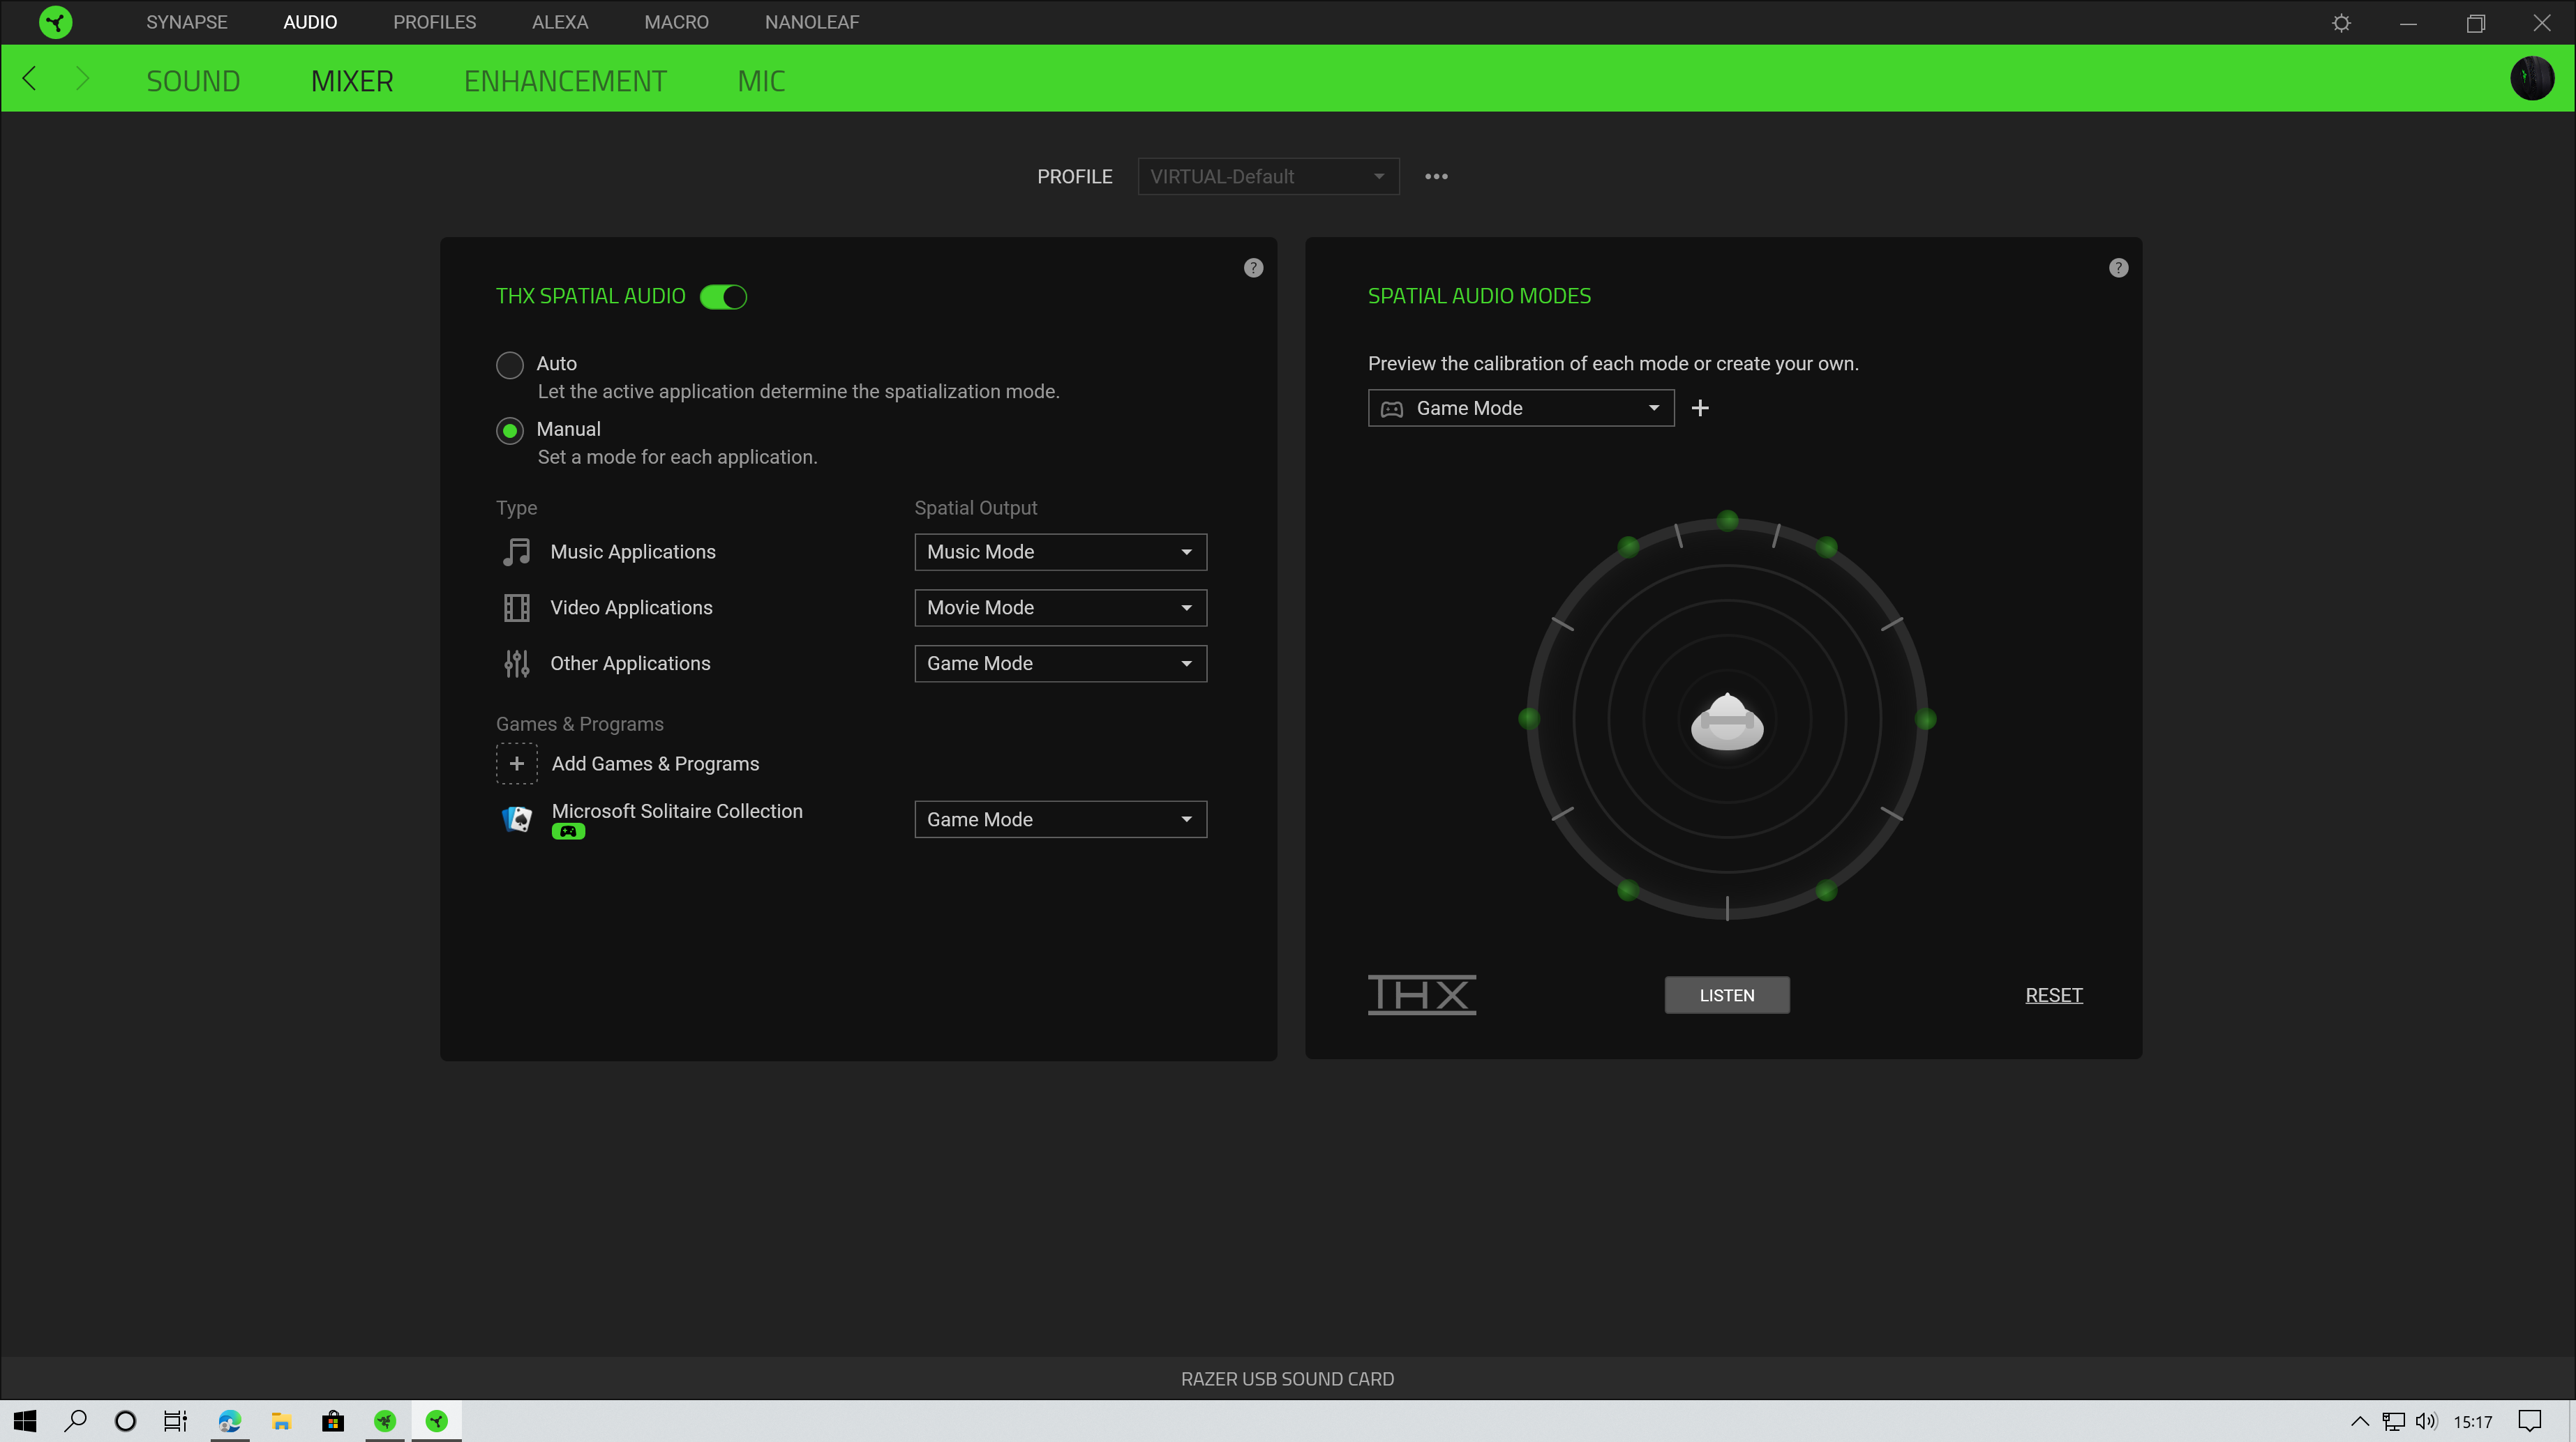Expand the Music Applications spatial output dropdown
Viewport: 2576px width, 1442px height.
(1060, 552)
